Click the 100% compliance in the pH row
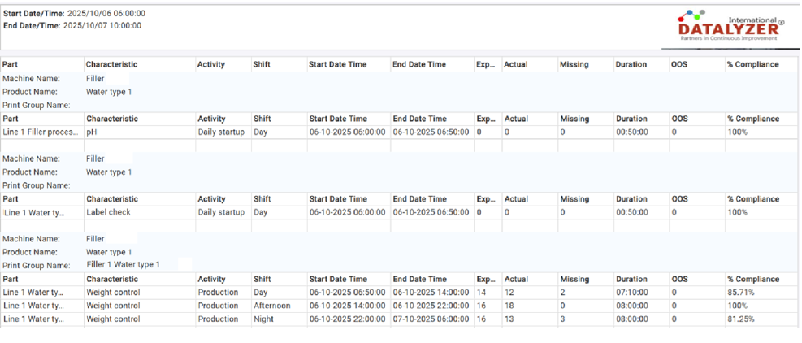Image resolution: width=802 pixels, height=343 pixels. (737, 132)
